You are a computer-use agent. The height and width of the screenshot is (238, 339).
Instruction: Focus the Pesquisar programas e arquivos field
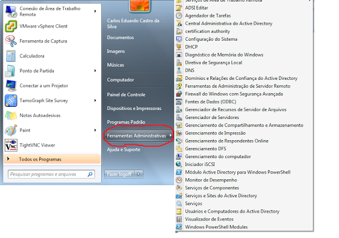coord(51,174)
